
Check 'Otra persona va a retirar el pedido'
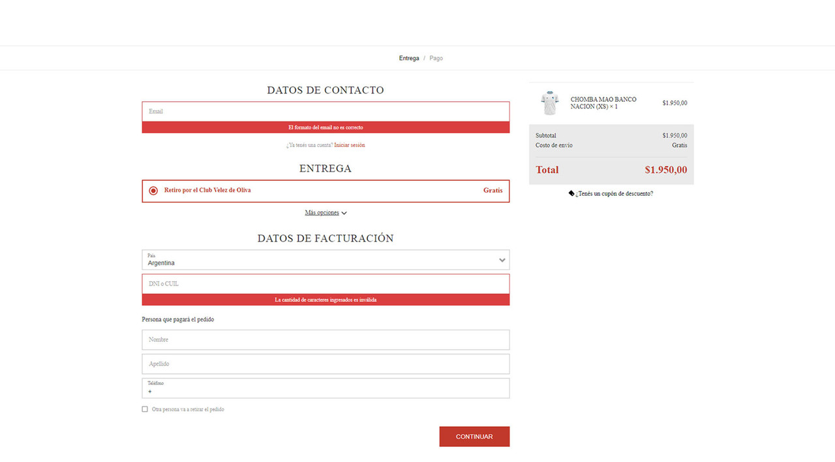point(145,409)
